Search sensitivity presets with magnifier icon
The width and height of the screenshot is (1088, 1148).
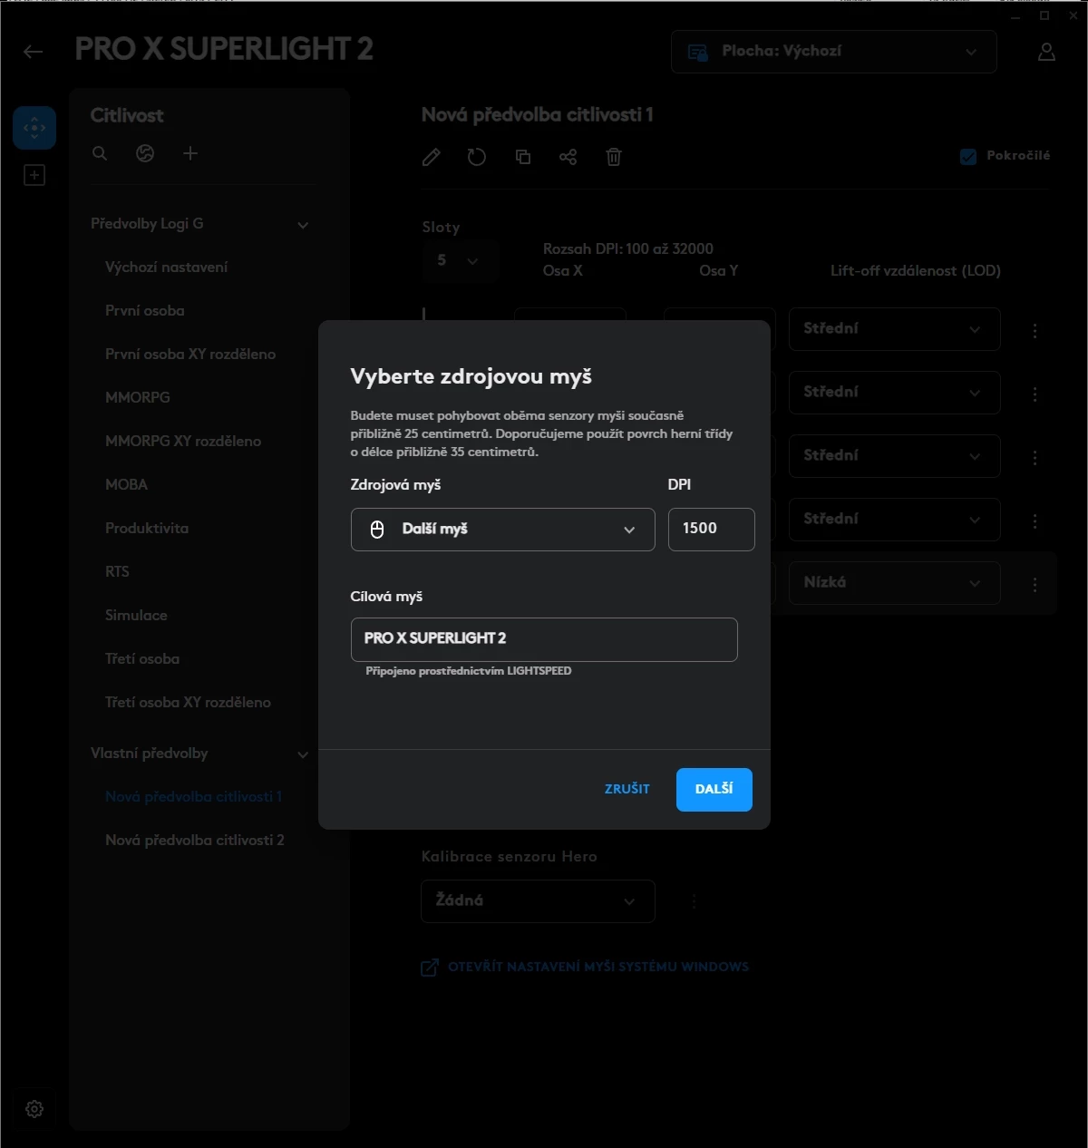coord(100,153)
